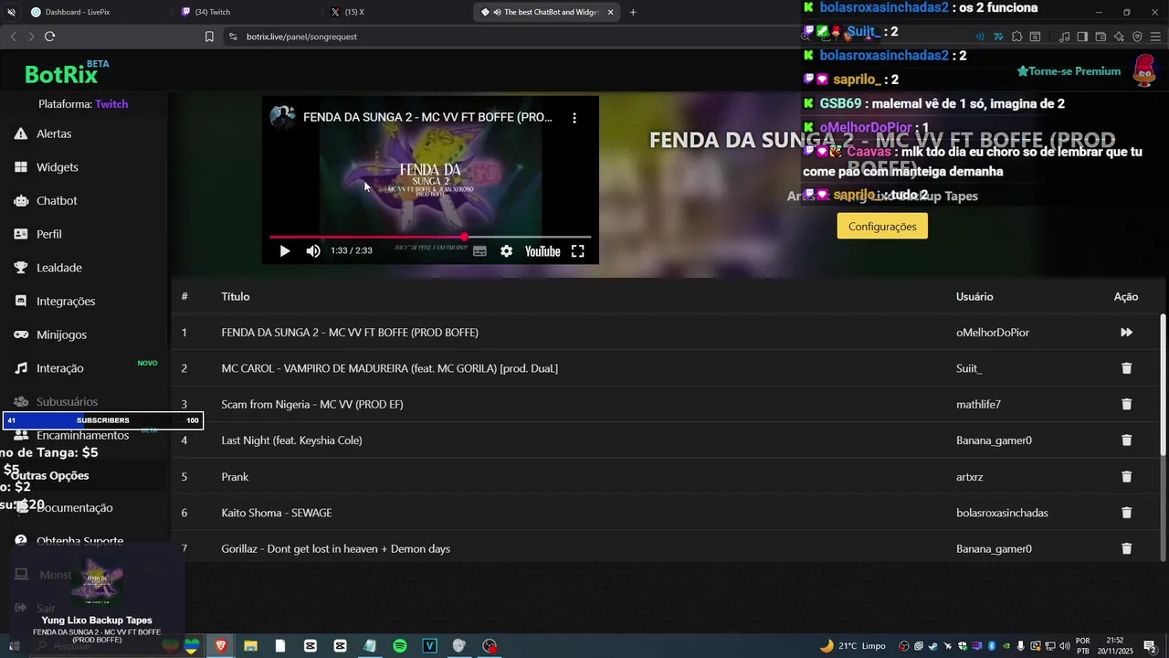This screenshot has width=1169, height=658.
Task: Open browser extensions puzzle icon
Action: tap(1016, 37)
